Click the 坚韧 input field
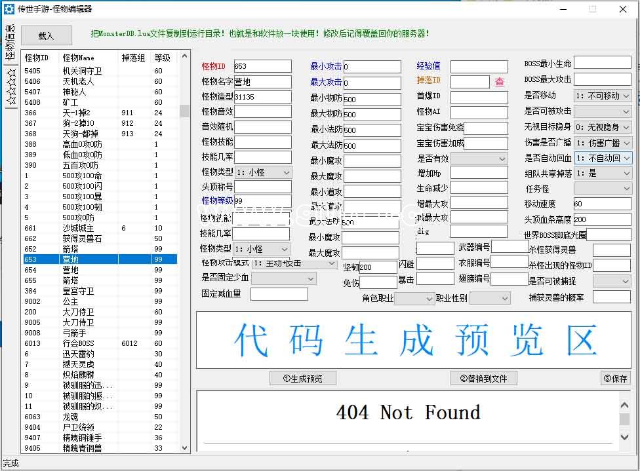Viewport: 640px width, 471px height. [378, 267]
